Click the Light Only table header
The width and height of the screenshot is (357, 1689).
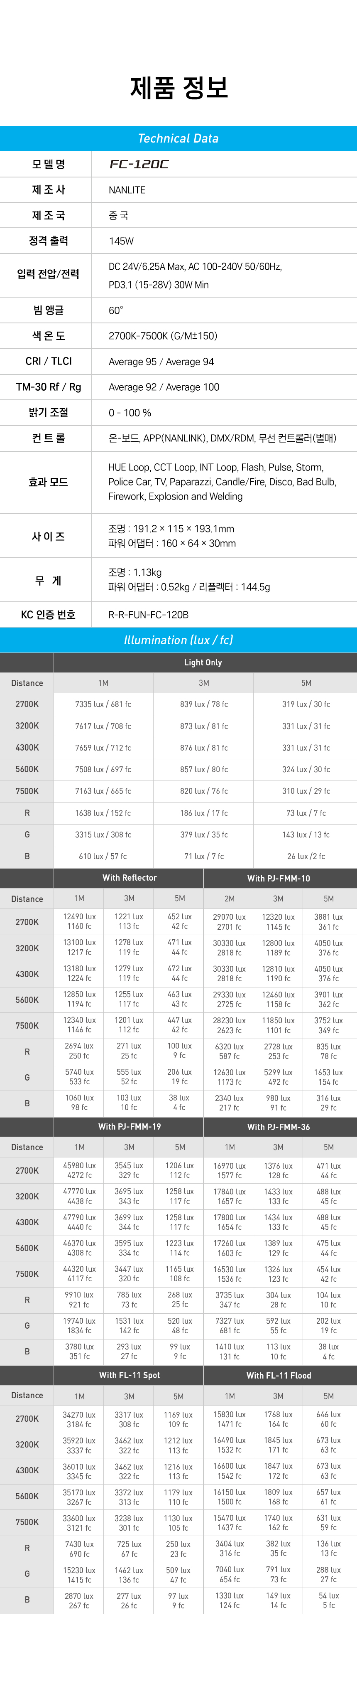(x=203, y=663)
